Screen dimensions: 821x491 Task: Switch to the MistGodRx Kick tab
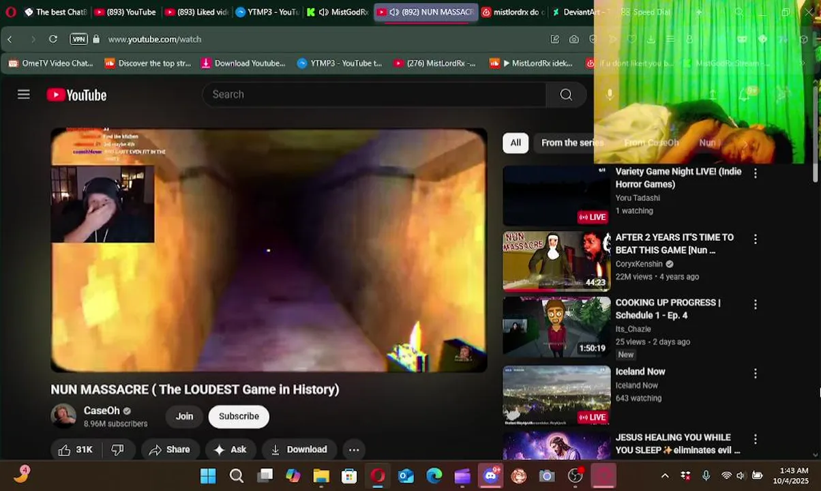pos(338,12)
